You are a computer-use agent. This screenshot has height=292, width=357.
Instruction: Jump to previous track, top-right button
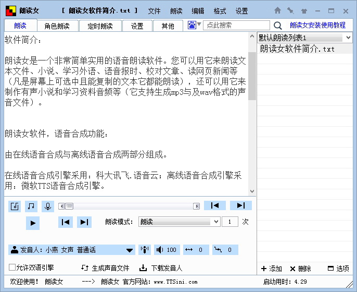click(x=215, y=205)
